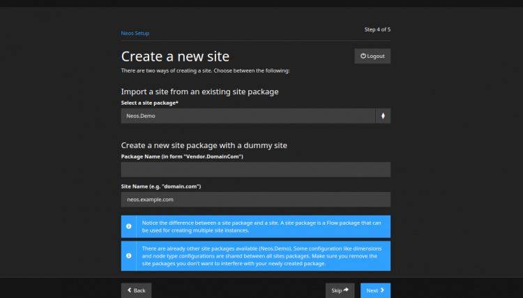This screenshot has width=523, height=298.
Task: Click the right chevron icon on Next
Action: tap(382, 290)
